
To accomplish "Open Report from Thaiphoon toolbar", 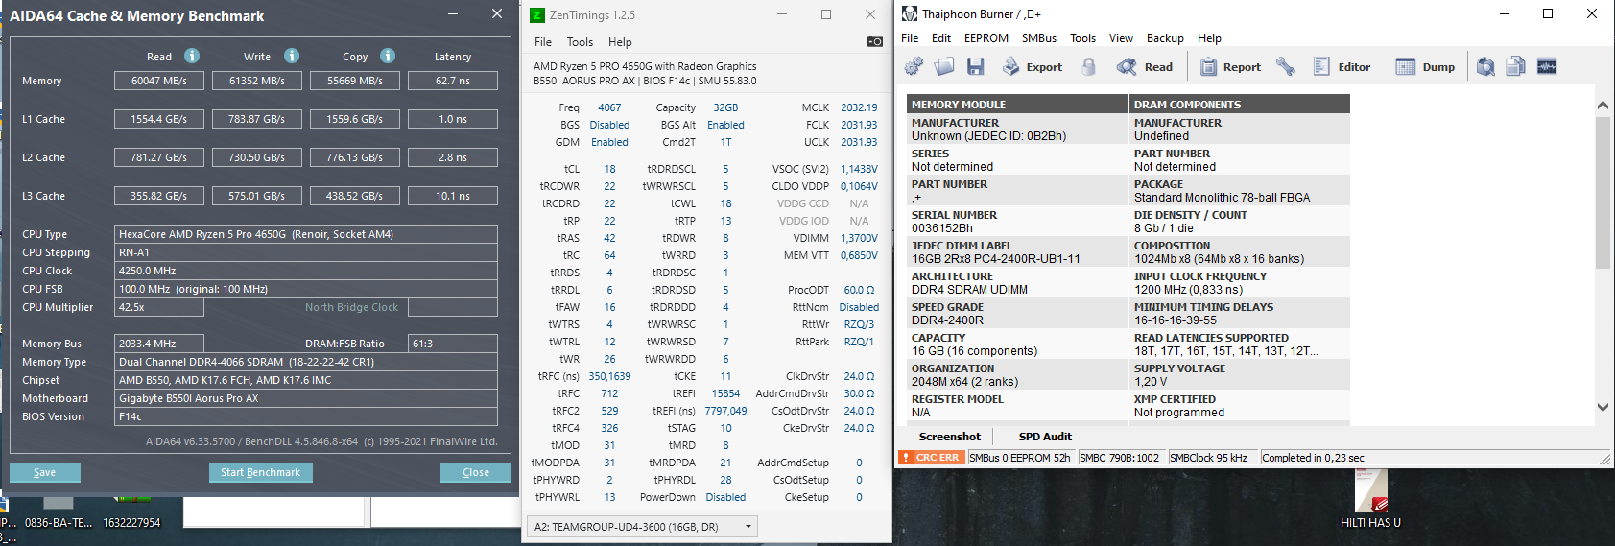I will [1230, 66].
